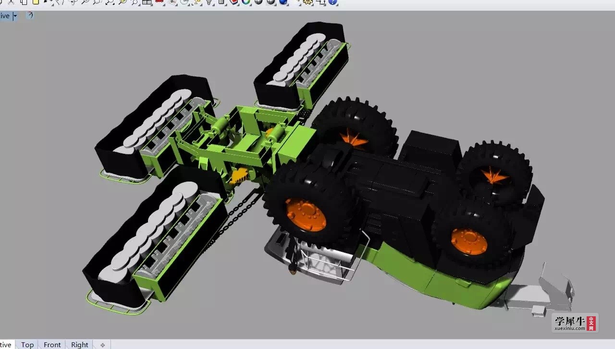Open the four-viewport layout icon
This screenshot has height=349, width=615.
tap(147, 2)
